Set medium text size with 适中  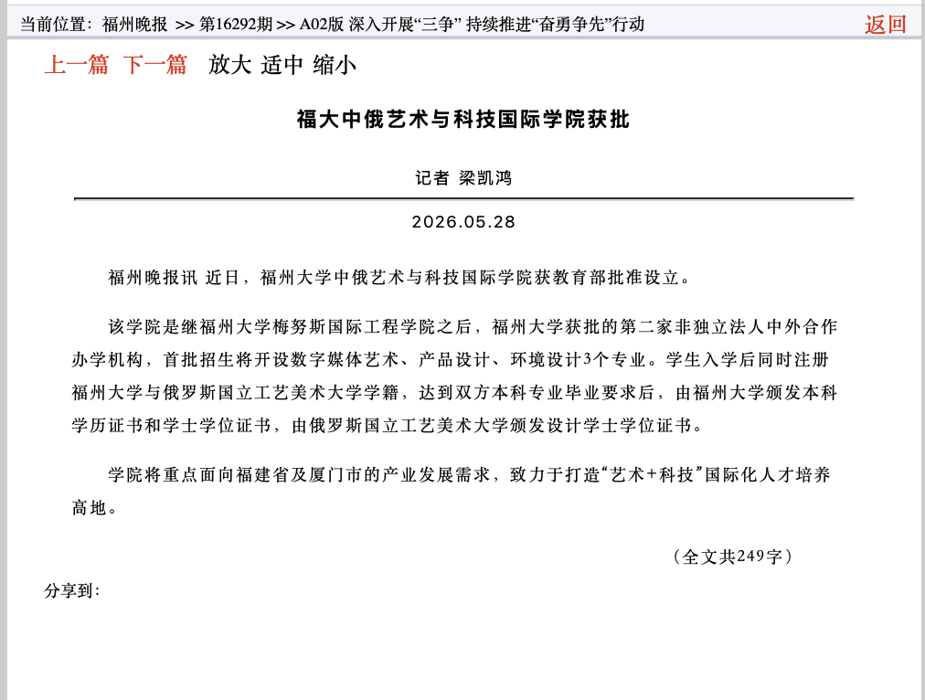tap(282, 65)
